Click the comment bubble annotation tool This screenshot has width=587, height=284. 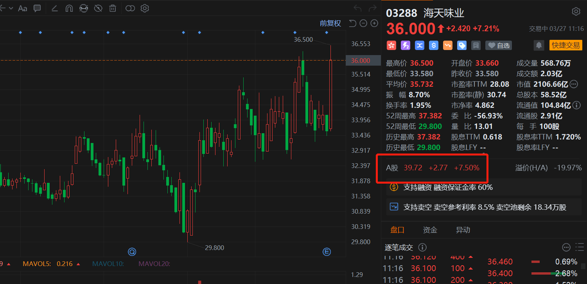37,8
